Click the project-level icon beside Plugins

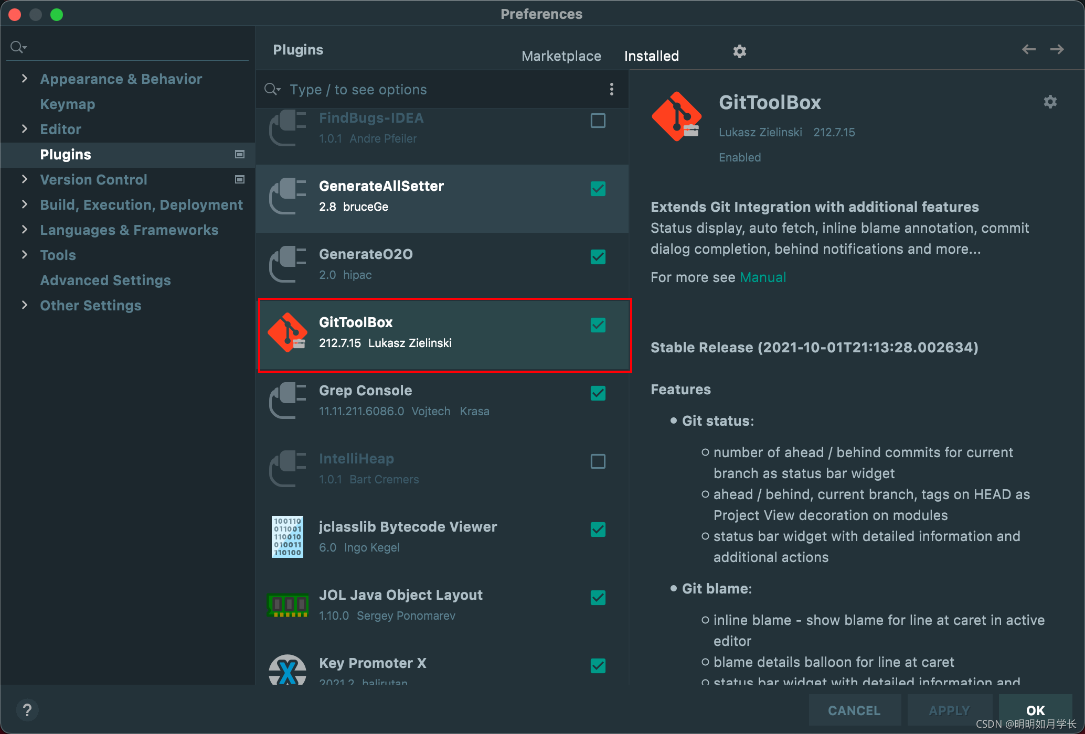pos(240,154)
